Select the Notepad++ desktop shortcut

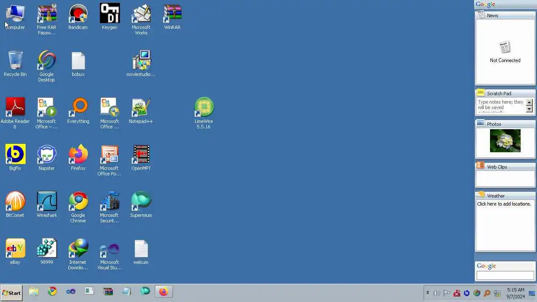[141, 111]
